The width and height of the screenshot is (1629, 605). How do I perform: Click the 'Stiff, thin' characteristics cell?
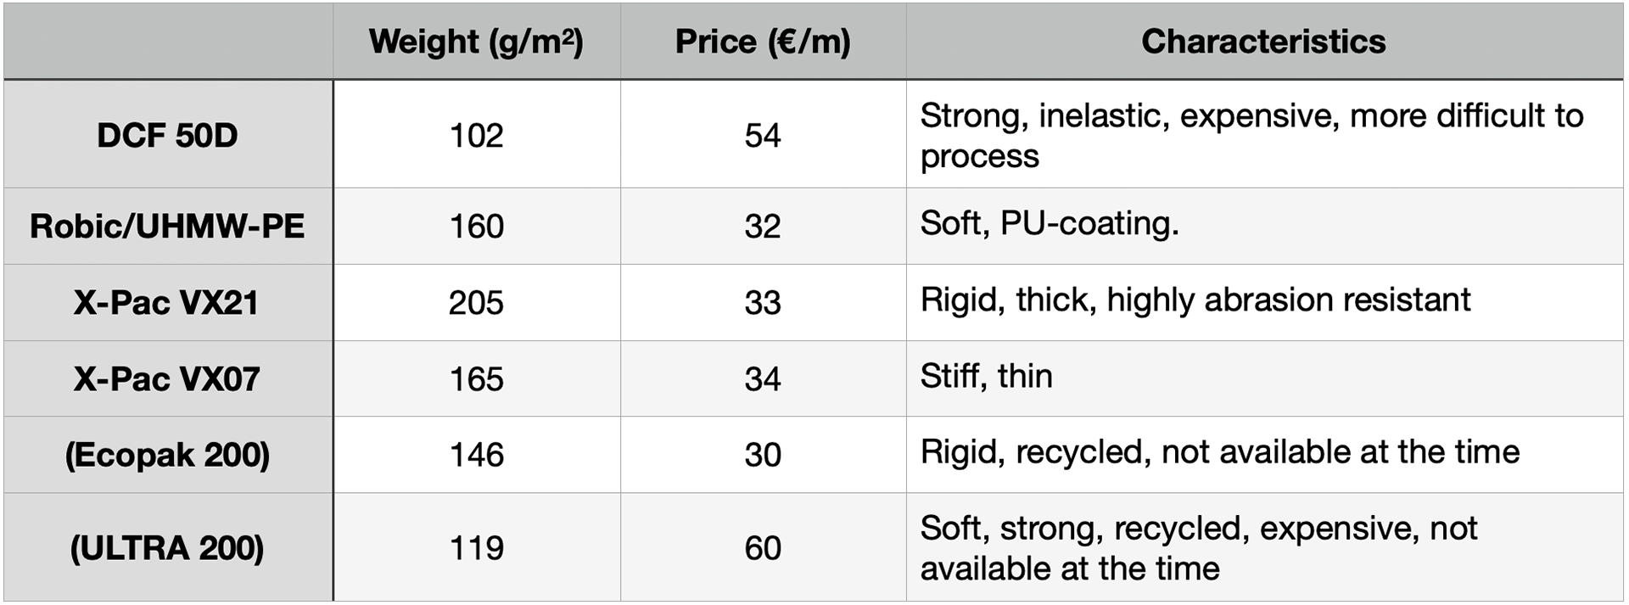click(1264, 378)
